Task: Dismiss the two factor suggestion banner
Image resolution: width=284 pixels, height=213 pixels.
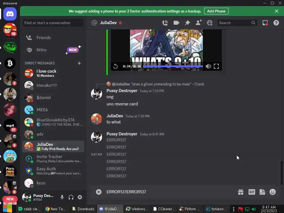Action: pyautogui.click(x=277, y=11)
